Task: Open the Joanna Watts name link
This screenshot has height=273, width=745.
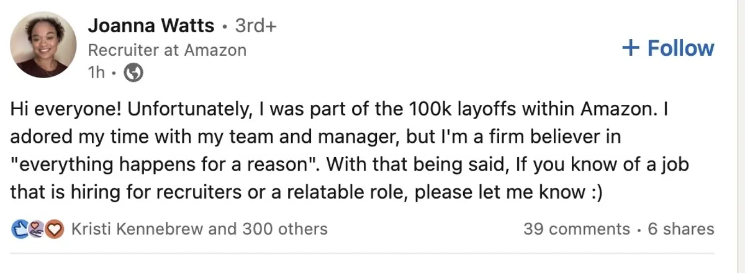Action: click(x=151, y=26)
